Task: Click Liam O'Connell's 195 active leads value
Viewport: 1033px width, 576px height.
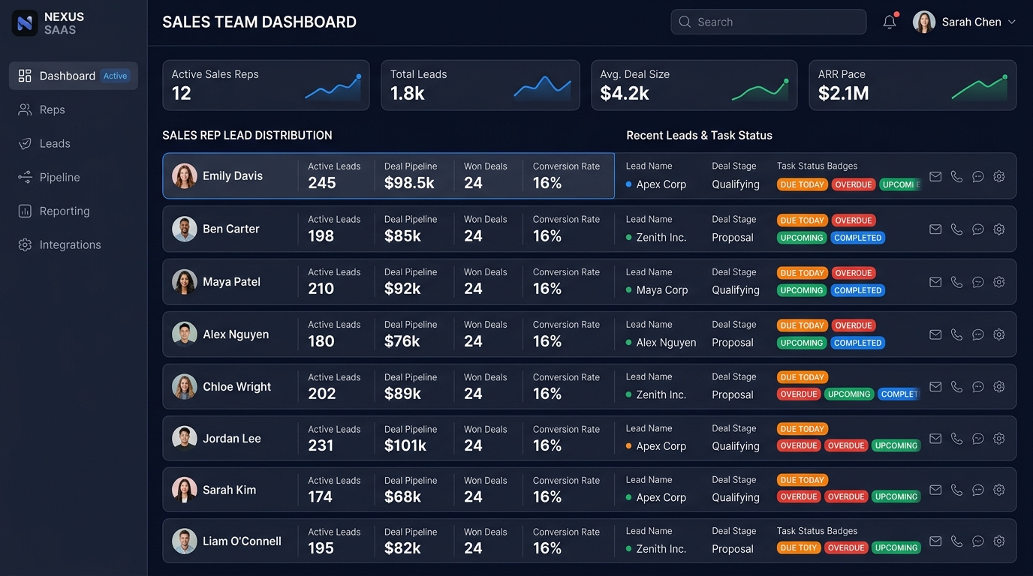Action: tap(321, 548)
